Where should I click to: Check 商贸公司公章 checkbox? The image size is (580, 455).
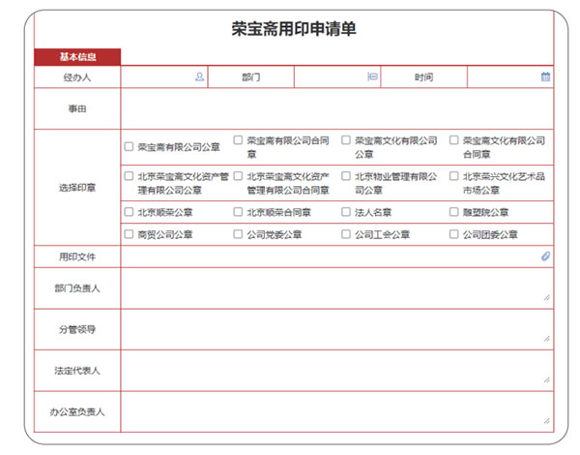(x=129, y=234)
